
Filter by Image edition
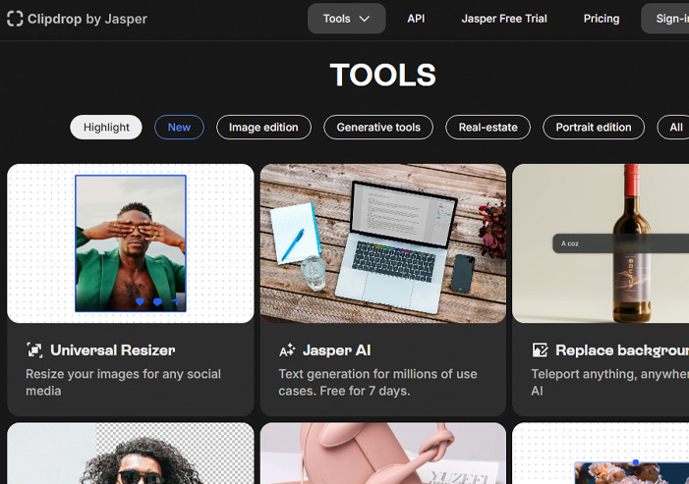[263, 128]
